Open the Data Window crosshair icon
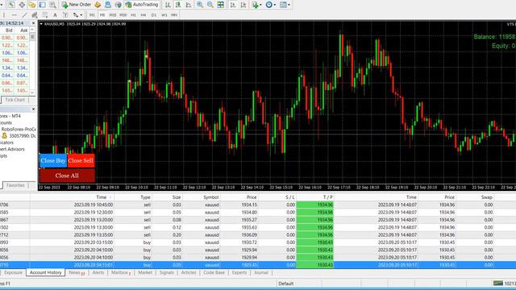 point(22,5)
